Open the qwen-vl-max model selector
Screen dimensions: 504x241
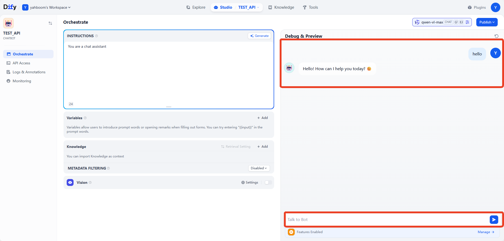pyautogui.click(x=442, y=22)
